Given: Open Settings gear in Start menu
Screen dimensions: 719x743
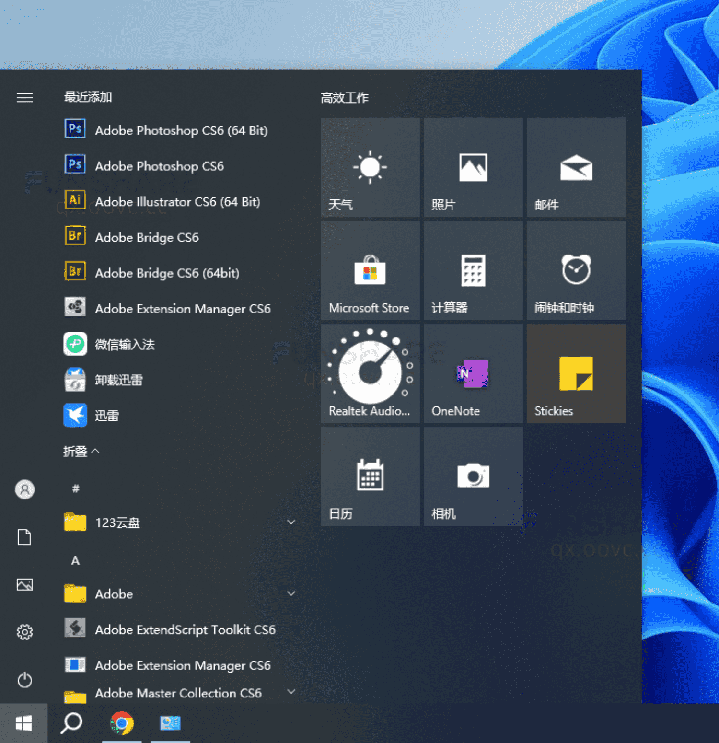Looking at the screenshot, I should 25,632.
